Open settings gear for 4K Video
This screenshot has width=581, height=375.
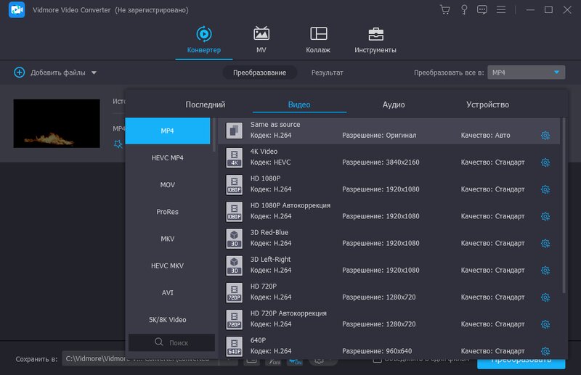[x=545, y=162]
